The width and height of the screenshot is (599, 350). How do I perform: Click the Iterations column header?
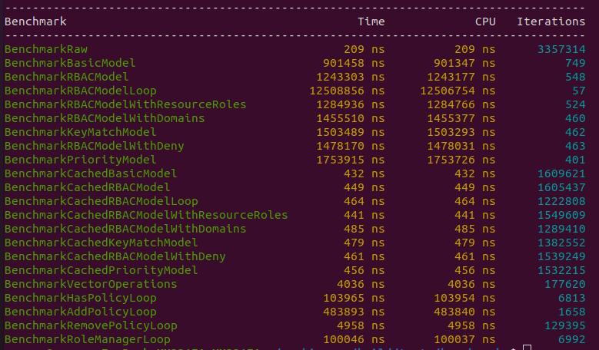[x=551, y=21]
